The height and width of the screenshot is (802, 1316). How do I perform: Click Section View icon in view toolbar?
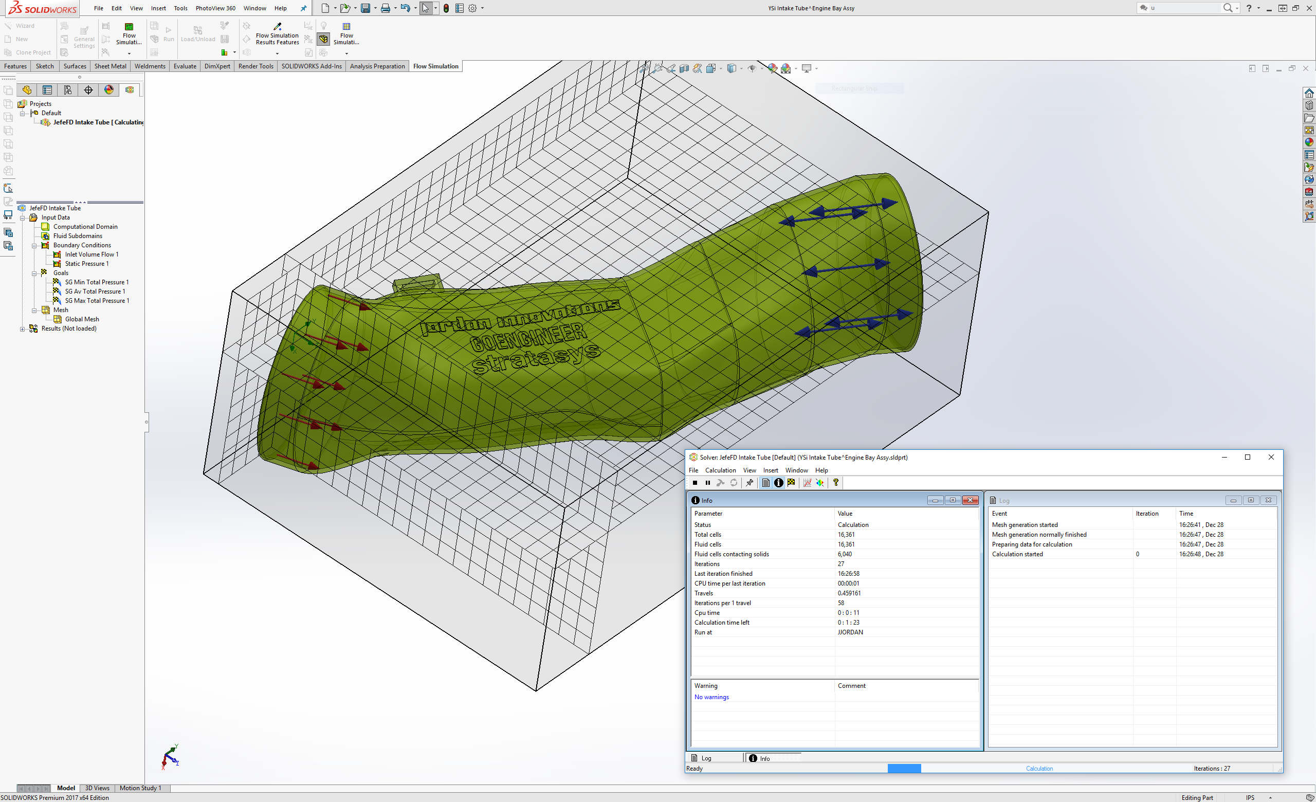click(684, 68)
